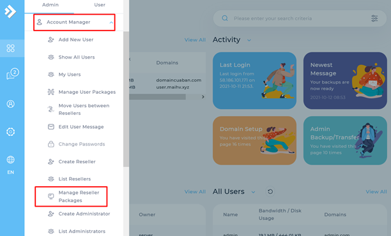
Task: Open List Resellers entry
Action: coord(75,179)
